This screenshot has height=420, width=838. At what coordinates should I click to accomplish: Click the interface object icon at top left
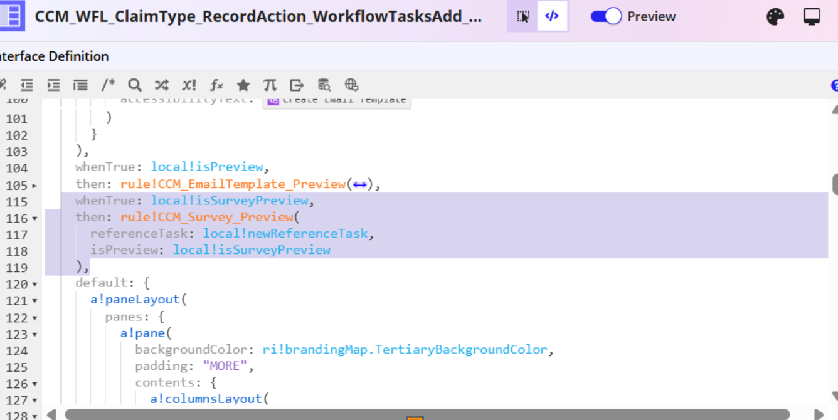pyautogui.click(x=11, y=16)
